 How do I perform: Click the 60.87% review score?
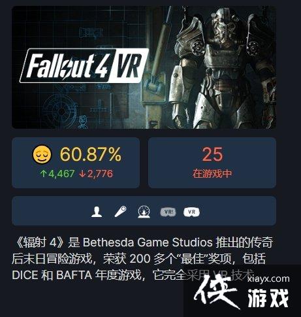[91, 154]
